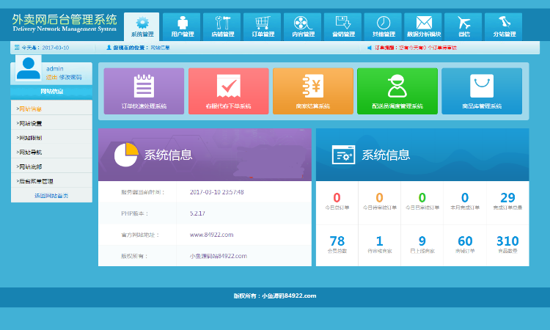Open 客服代客下单系统 checkmark receipt card

click(228, 91)
